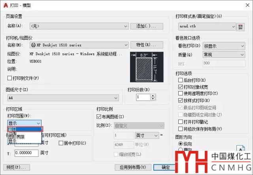Open the printer 名称(M) dropdown
Image resolution: width=253 pixels, height=175 pixels.
click(79, 45)
